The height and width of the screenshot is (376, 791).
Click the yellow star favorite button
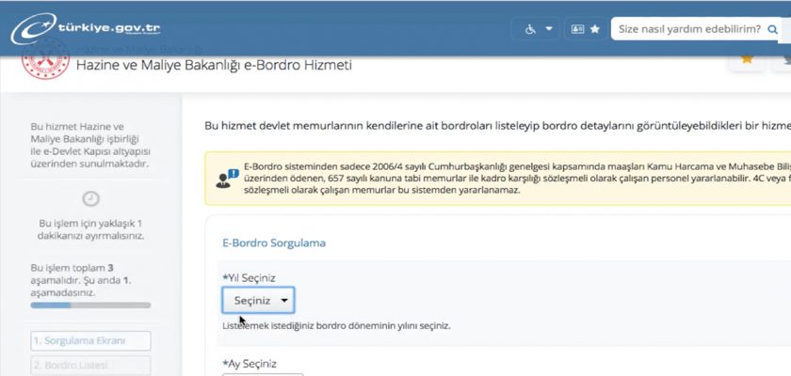click(x=748, y=58)
